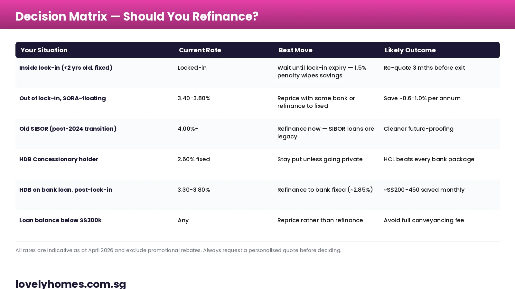
Task: Select the 'Best Move' column header
Action: (x=295, y=50)
